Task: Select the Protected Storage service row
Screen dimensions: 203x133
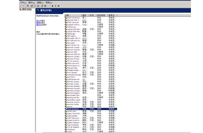Action: (x=91, y=75)
